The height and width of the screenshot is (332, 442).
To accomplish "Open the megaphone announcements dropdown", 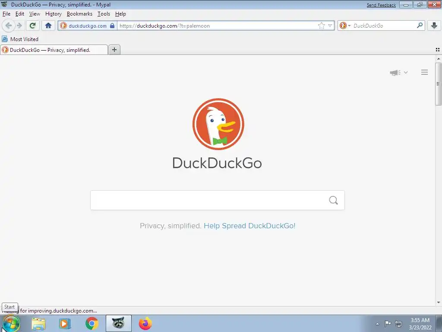I will click(398, 73).
